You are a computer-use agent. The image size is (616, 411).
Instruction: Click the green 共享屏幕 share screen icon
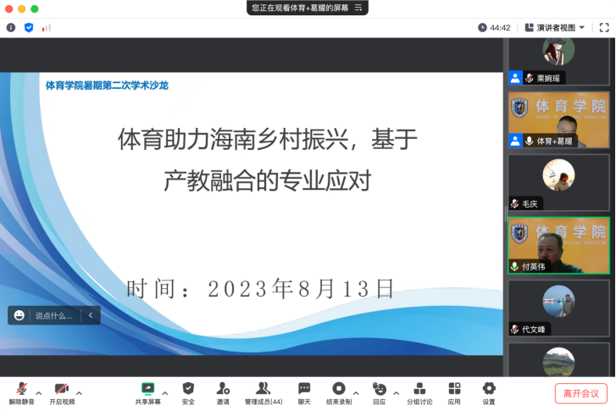147,388
